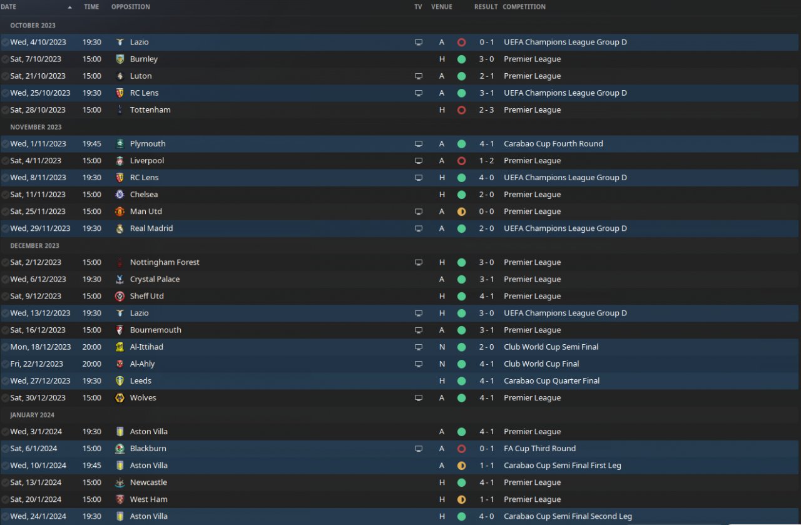The height and width of the screenshot is (525, 801).
Task: Open the Chelsea team link
Action: (x=144, y=195)
